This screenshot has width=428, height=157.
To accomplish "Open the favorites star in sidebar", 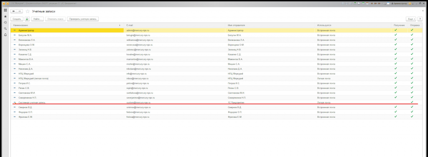I will [x=5, y=16].
